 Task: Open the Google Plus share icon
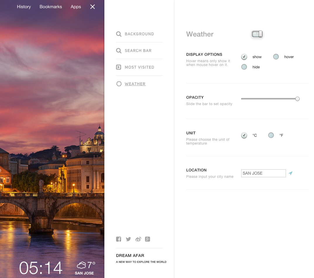(148, 239)
